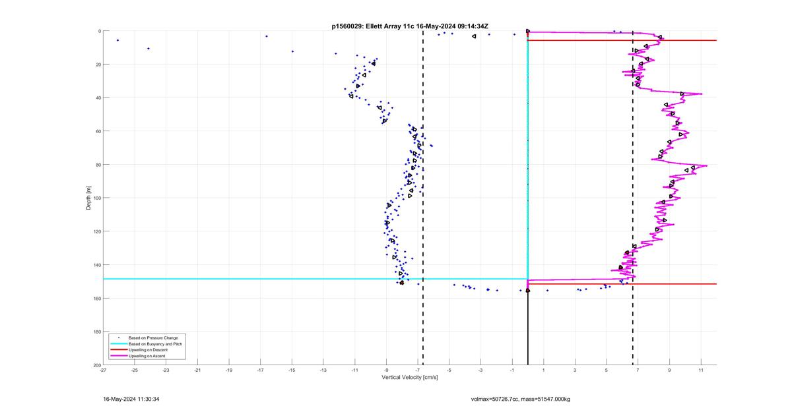Click y-axis depth tick label '200'
Screen dimensions: 792x410
click(x=96, y=365)
